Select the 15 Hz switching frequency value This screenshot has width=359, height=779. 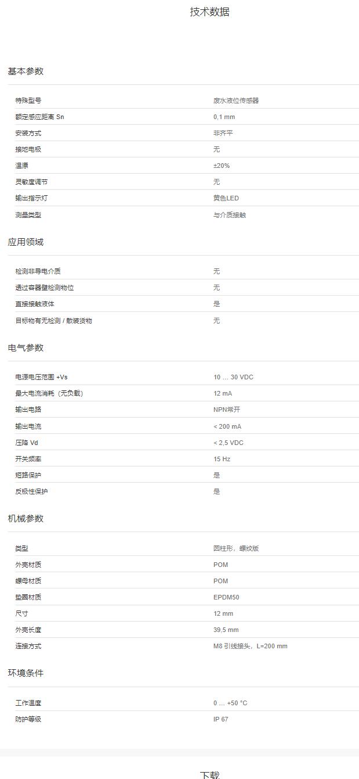pyautogui.click(x=222, y=459)
